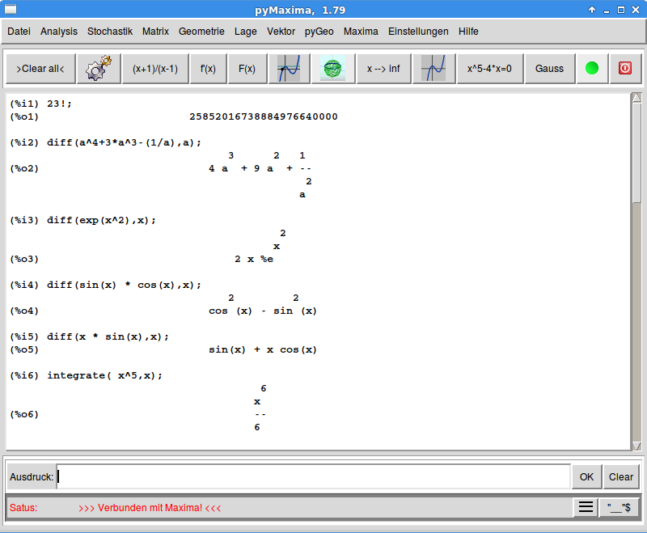Click the f'(x) derivative button
The image size is (647, 533).
(208, 69)
